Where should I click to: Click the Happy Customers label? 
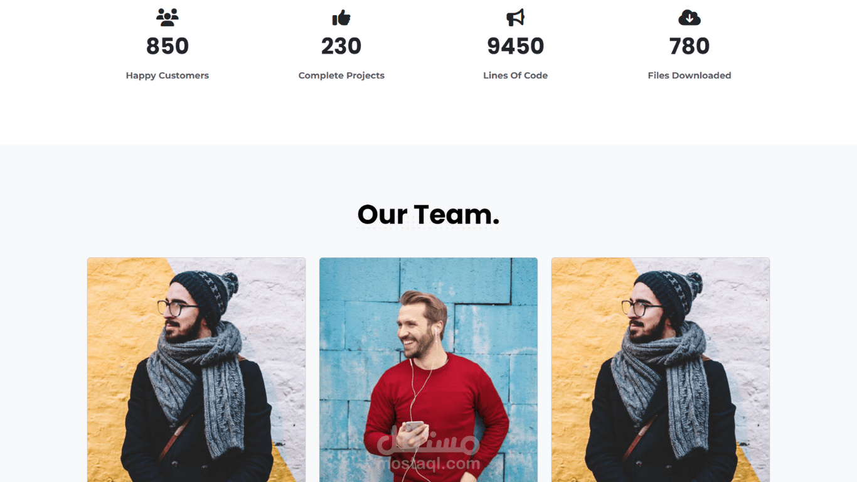168,75
